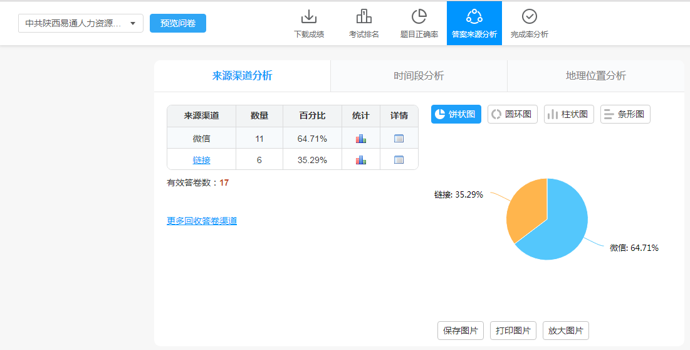This screenshot has height=350, width=690.
Task: Click the 详情 column header
Action: click(x=399, y=116)
